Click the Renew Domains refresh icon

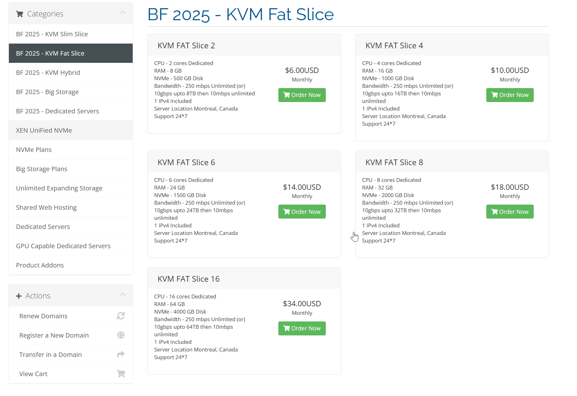pyautogui.click(x=121, y=316)
